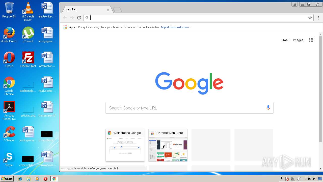The image size is (323, 182).
Task: Click the volume speaker tray icon
Action: (299, 179)
